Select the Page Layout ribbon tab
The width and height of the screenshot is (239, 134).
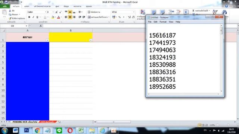tap(42, 6)
